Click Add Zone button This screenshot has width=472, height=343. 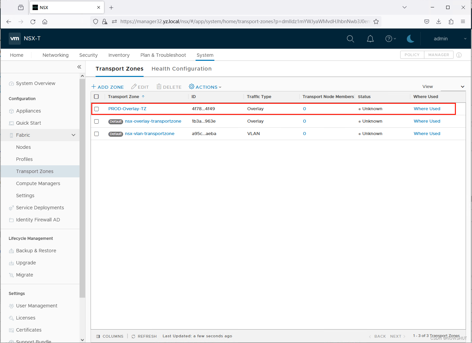click(x=108, y=87)
